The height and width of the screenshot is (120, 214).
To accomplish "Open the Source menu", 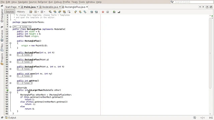I will pyautogui.click(x=33, y=2).
